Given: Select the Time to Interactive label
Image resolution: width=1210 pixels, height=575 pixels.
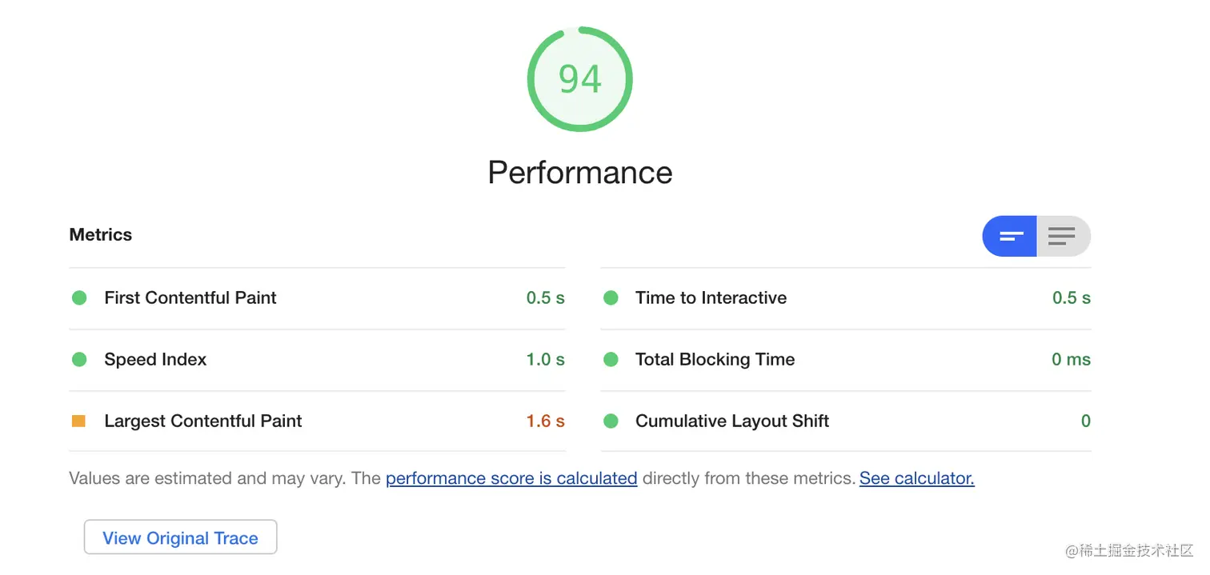Looking at the screenshot, I should pyautogui.click(x=711, y=297).
